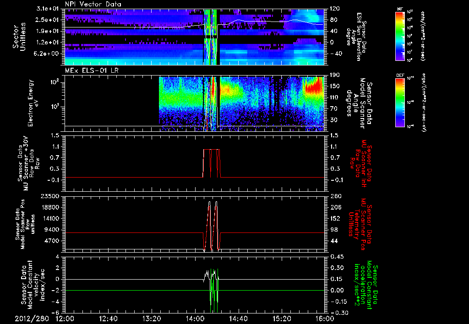This screenshot has height=324, width=469.
Task: Click the 12:40 time axis label
Action: 108,319
